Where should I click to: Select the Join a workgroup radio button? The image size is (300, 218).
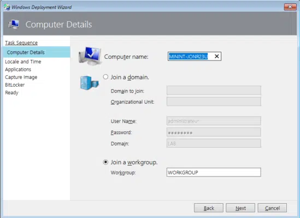click(x=105, y=162)
